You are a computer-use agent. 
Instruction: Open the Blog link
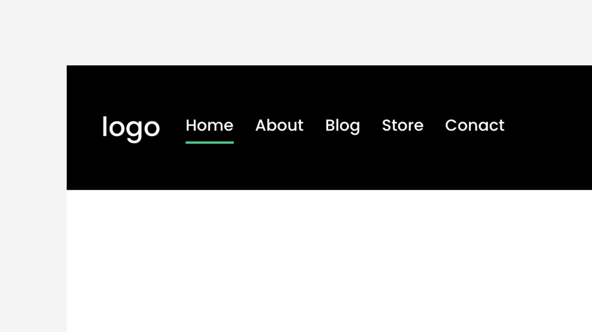click(x=343, y=126)
